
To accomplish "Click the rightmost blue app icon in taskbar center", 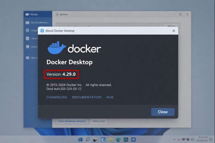I will point(134,140).
